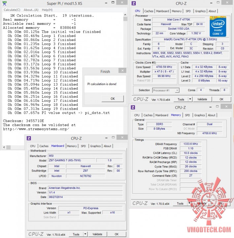Click Multiplier value x 47.0 ( 8 - 47 )
This screenshot has width=234, height=238.
pyautogui.click(x=164, y=71)
